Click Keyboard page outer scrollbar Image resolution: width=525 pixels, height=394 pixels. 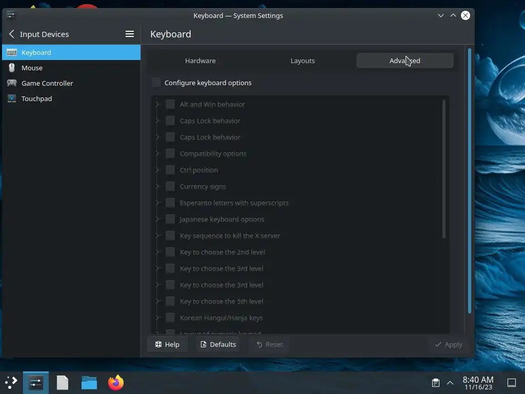coord(470,181)
